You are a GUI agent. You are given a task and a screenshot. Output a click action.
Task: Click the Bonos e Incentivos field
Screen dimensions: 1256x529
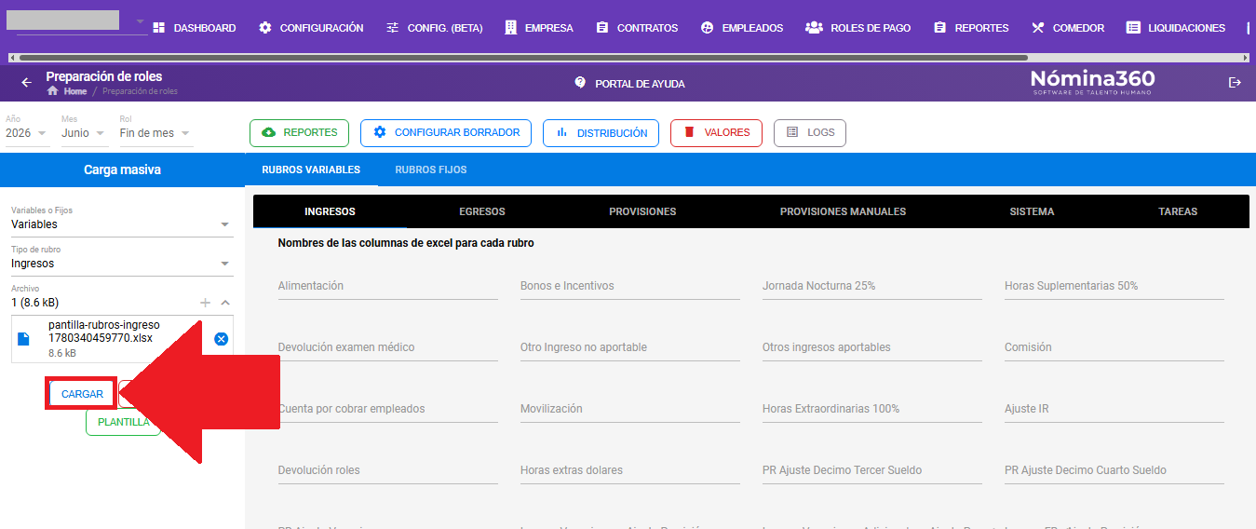click(630, 287)
